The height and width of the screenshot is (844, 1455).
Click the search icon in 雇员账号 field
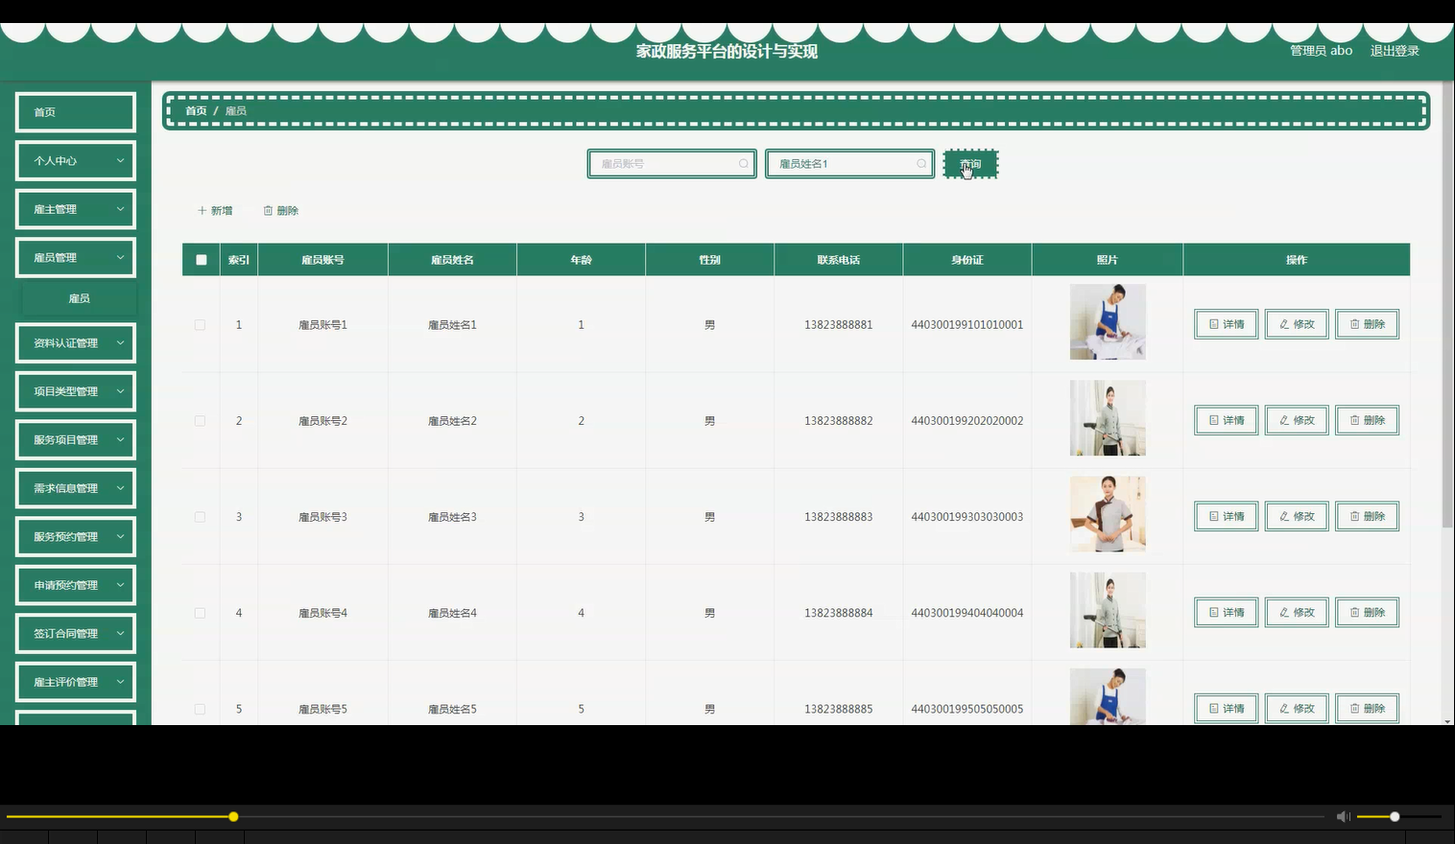pos(744,164)
